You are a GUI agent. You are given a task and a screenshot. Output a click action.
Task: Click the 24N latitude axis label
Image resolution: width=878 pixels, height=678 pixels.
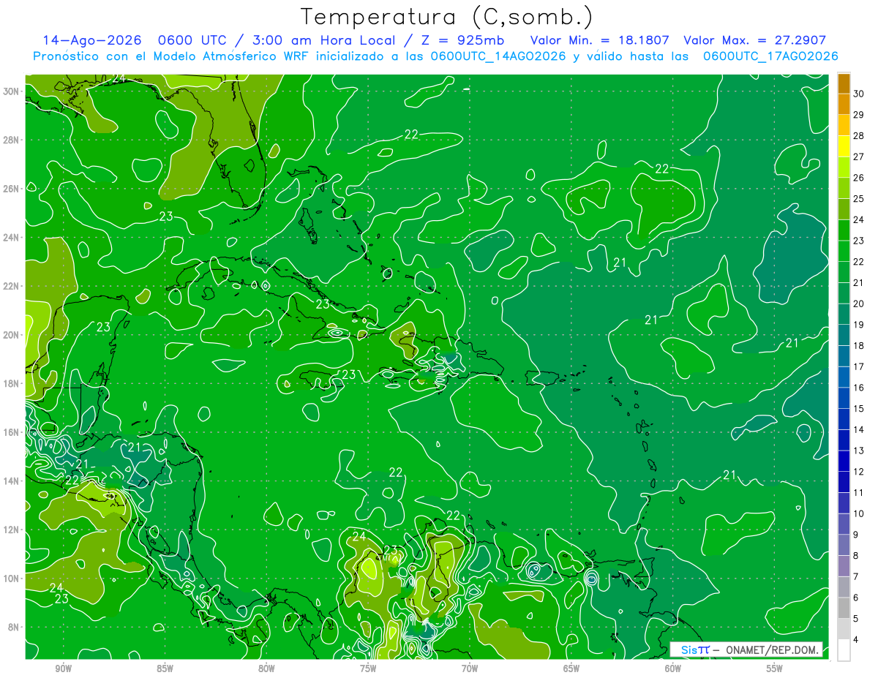pyautogui.click(x=12, y=237)
